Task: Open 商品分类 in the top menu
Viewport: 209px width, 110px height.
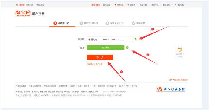Action: coord(143,5)
